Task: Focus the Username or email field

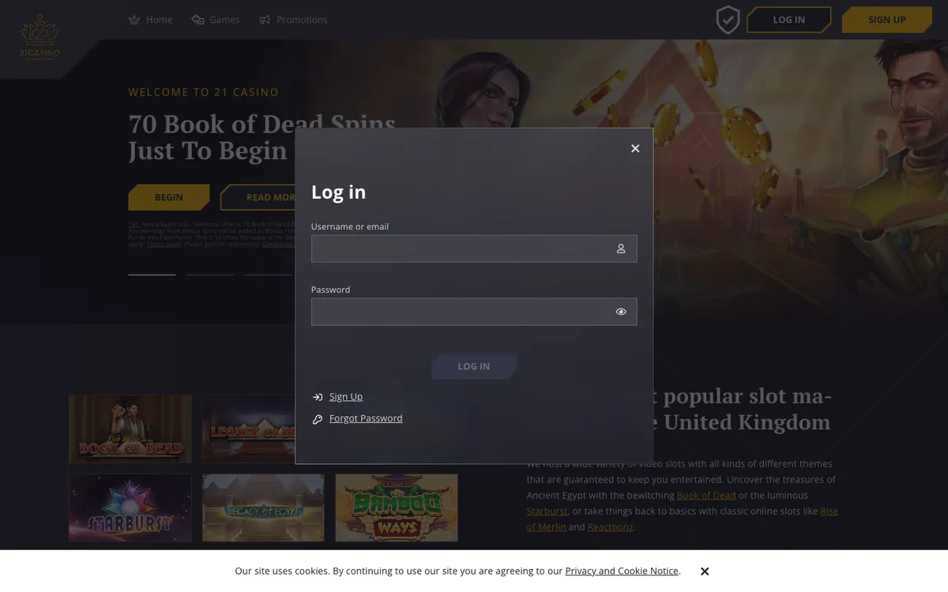Action: 474,249
